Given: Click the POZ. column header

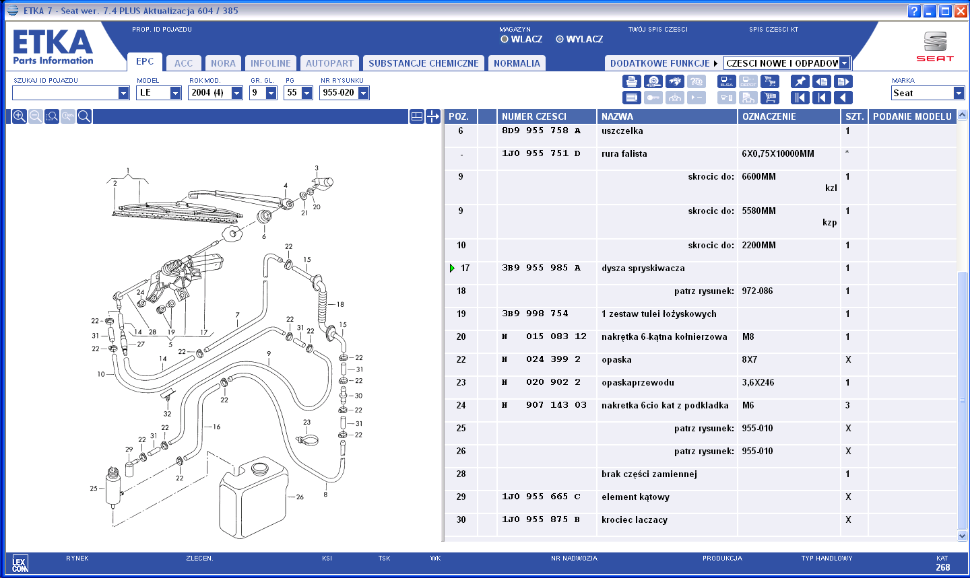Looking at the screenshot, I should click(x=461, y=116).
